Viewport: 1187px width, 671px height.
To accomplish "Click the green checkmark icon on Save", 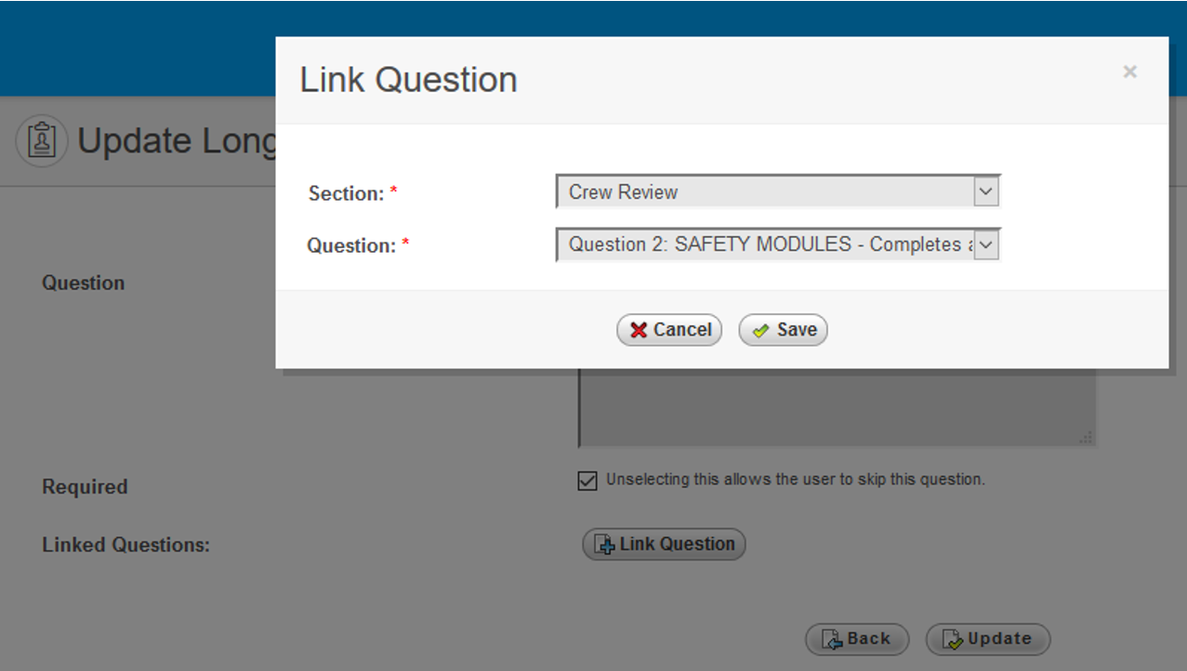I will [x=761, y=330].
